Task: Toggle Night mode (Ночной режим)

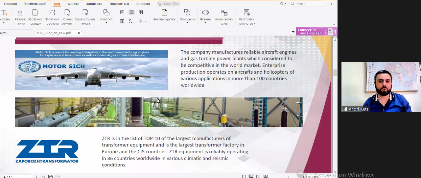Action: pyautogui.click(x=67, y=17)
